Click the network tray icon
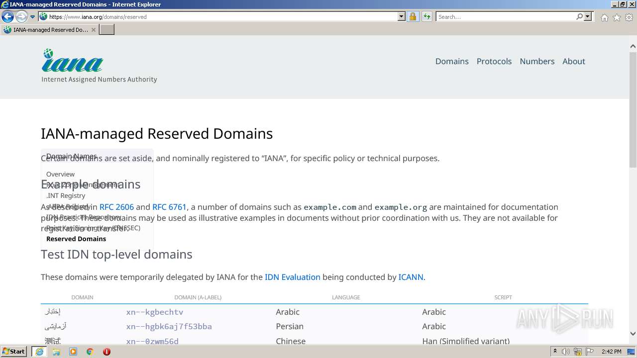The width and height of the screenshot is (637, 358). 578,352
